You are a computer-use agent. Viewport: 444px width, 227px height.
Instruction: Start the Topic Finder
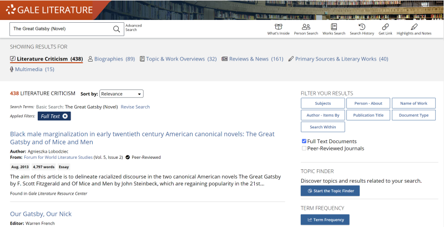(x=330, y=191)
